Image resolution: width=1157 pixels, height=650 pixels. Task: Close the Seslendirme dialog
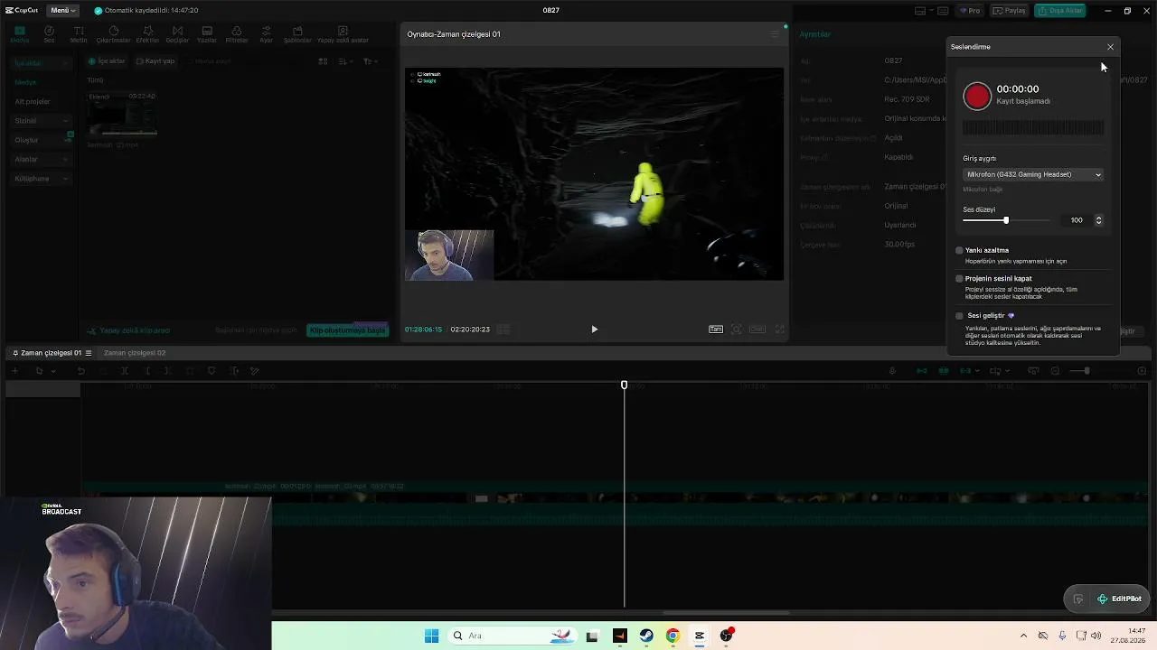click(1110, 47)
